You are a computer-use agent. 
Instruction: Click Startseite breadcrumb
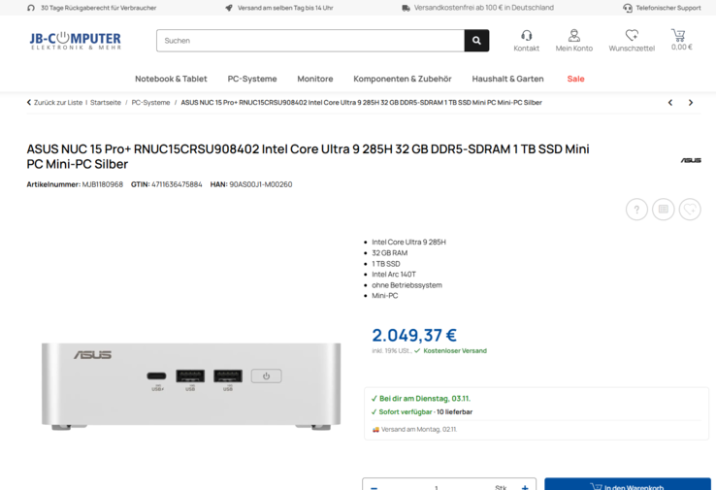click(x=106, y=103)
